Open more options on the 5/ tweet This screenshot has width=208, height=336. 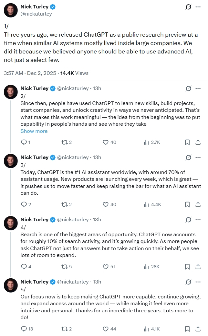click(x=198, y=282)
